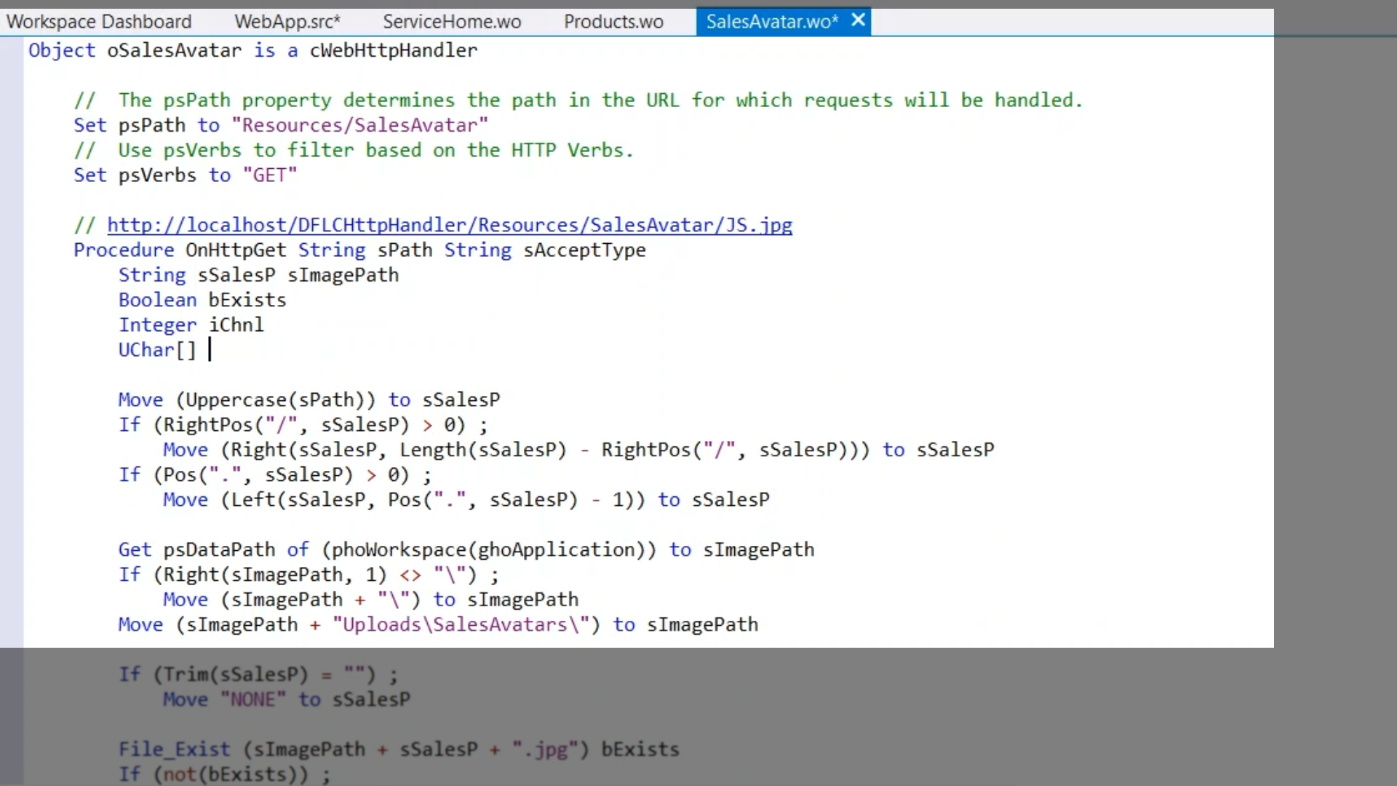
Task: Click the word cWebHttpHandler in first line
Action: tap(394, 50)
